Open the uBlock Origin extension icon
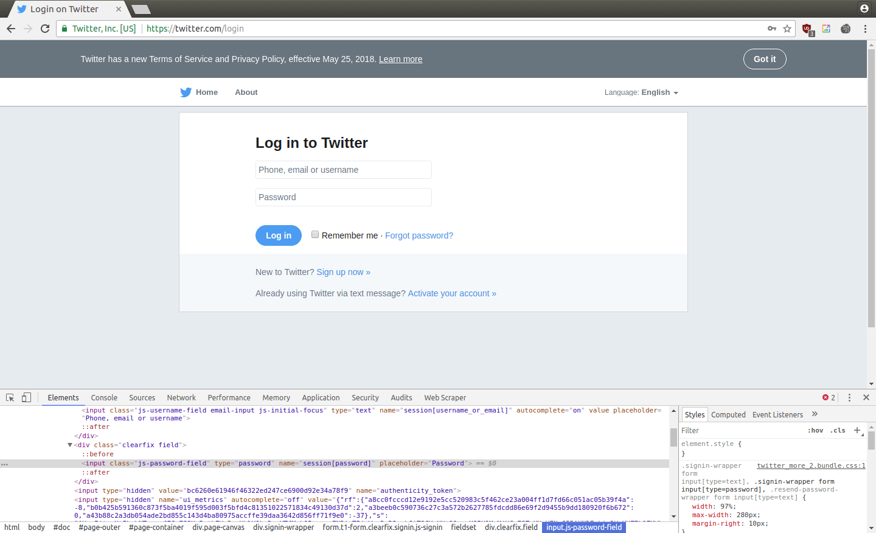Screen dimensions: 876x533 [807, 29]
